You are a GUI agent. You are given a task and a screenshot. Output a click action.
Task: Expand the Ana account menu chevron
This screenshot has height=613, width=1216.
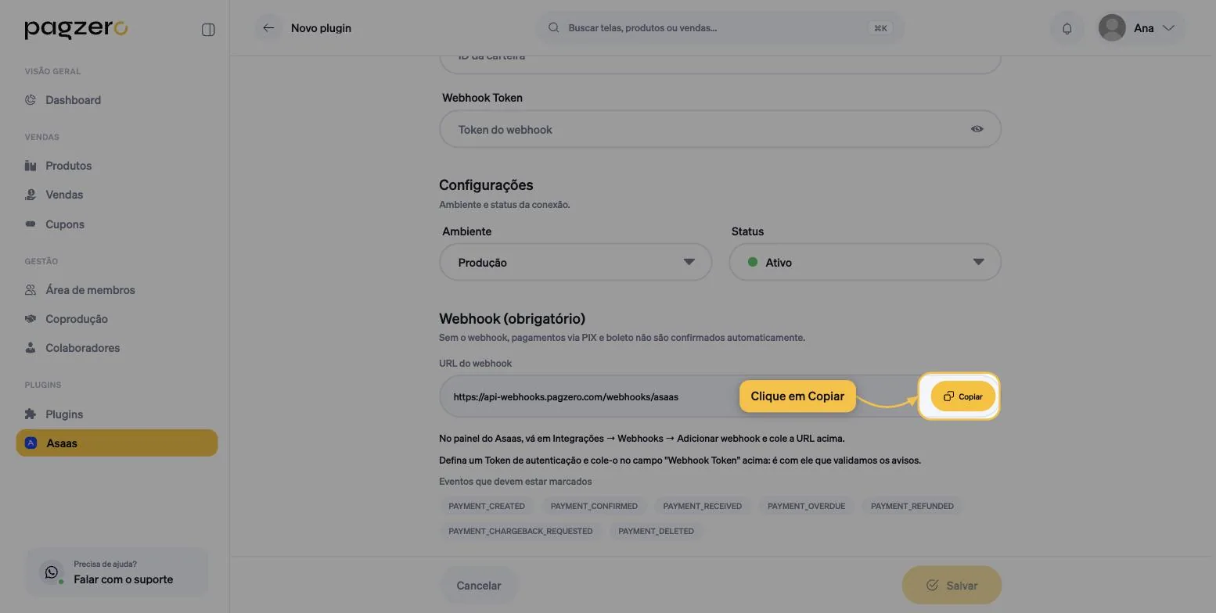(1168, 28)
